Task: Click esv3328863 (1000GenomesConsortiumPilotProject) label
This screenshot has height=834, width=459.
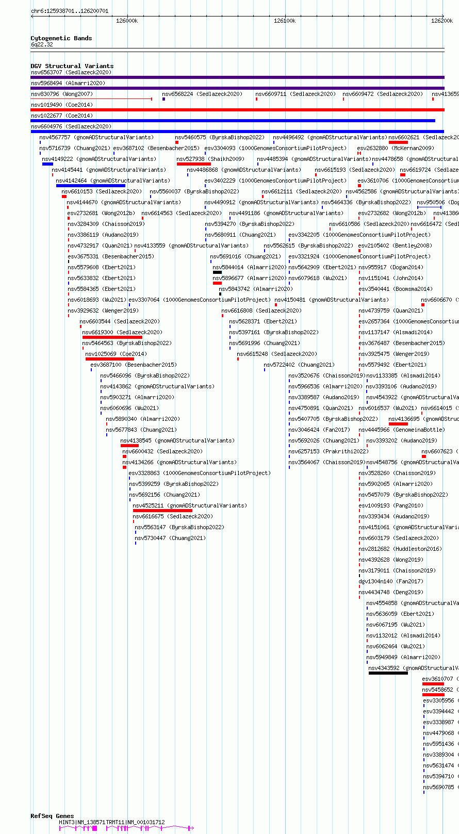Action: [x=200, y=473]
